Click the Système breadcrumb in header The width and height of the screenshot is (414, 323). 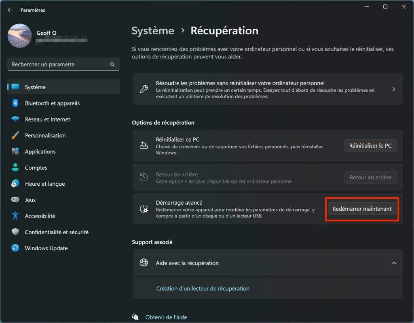153,31
